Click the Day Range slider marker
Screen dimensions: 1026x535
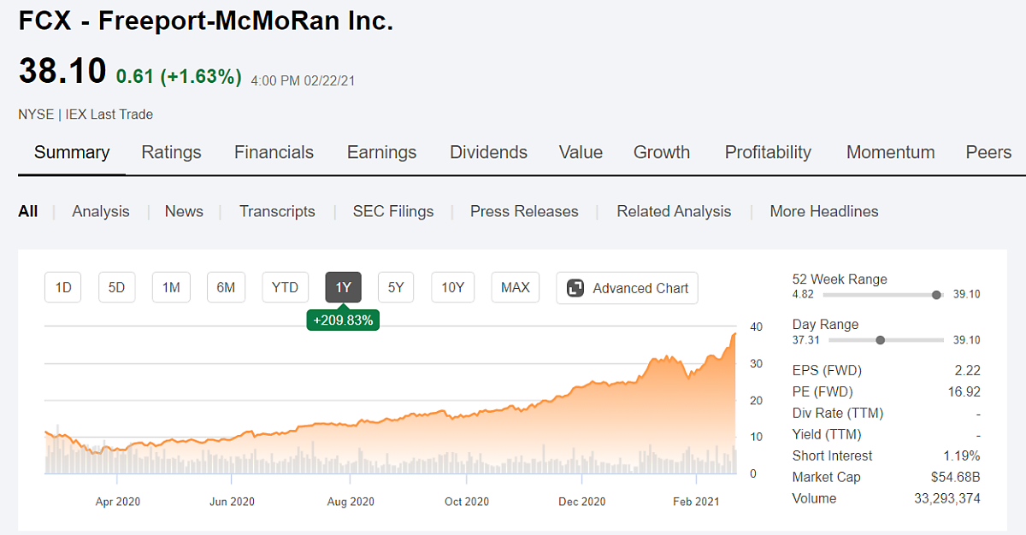[x=881, y=339]
